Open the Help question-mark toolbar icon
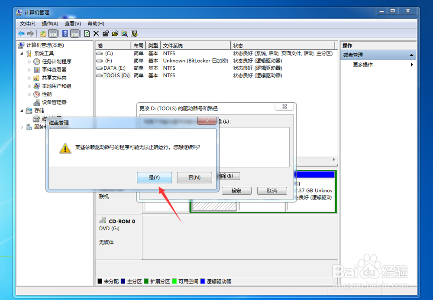The height and width of the screenshot is (300, 433). tap(65, 34)
